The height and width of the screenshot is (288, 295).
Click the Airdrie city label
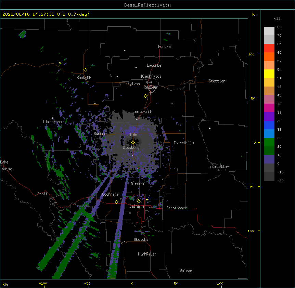(138, 184)
